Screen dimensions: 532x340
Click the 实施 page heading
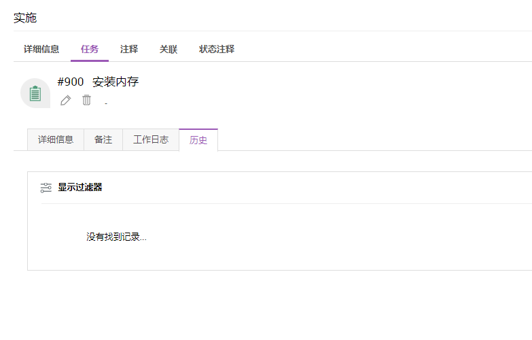(25, 18)
